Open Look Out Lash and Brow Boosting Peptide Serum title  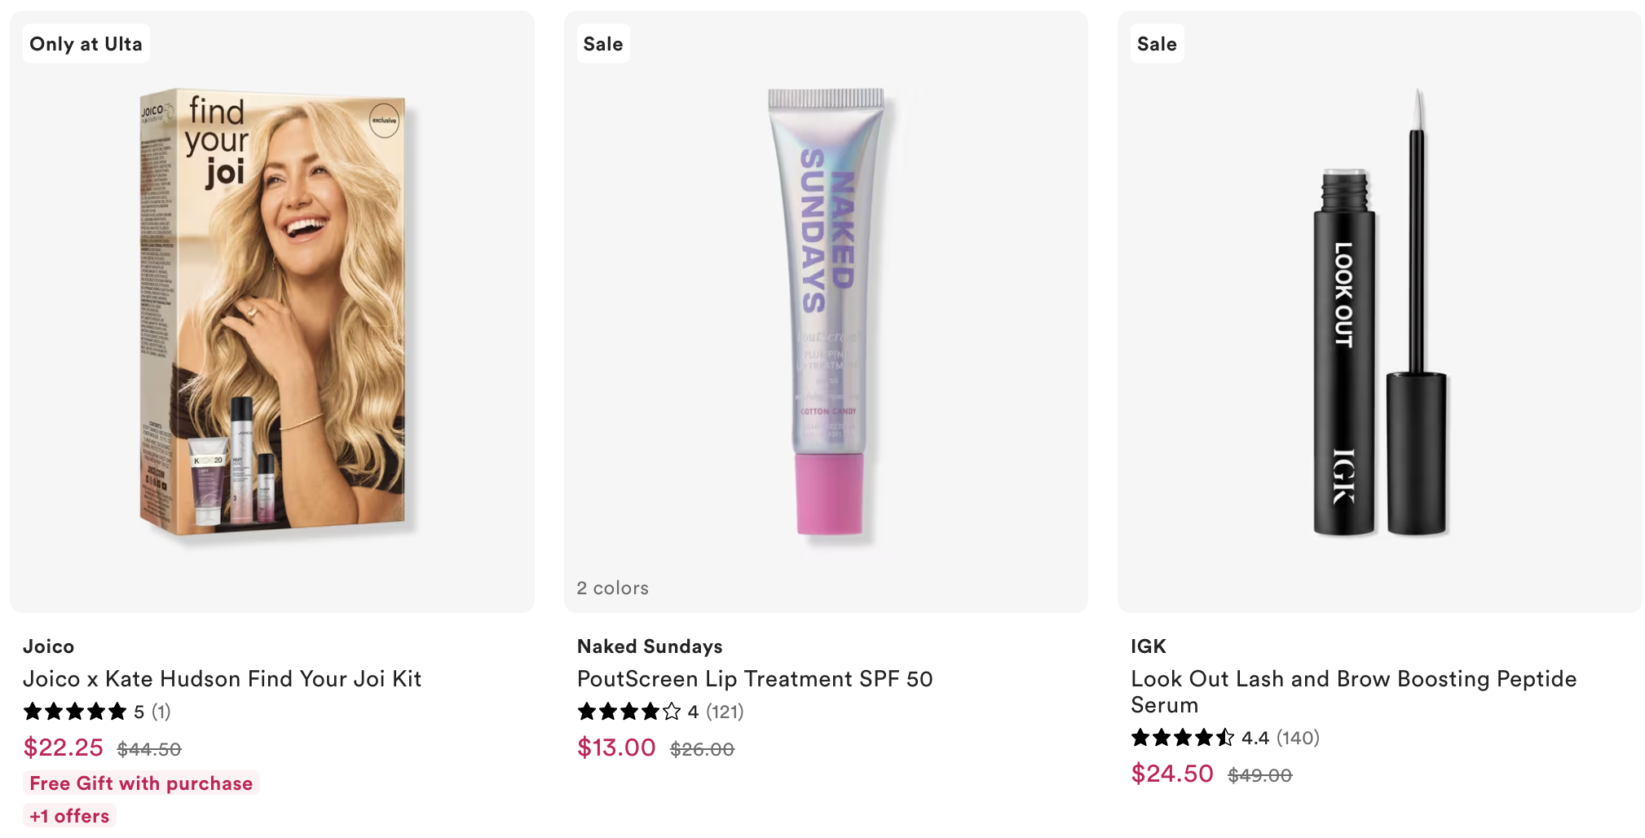1353,691
